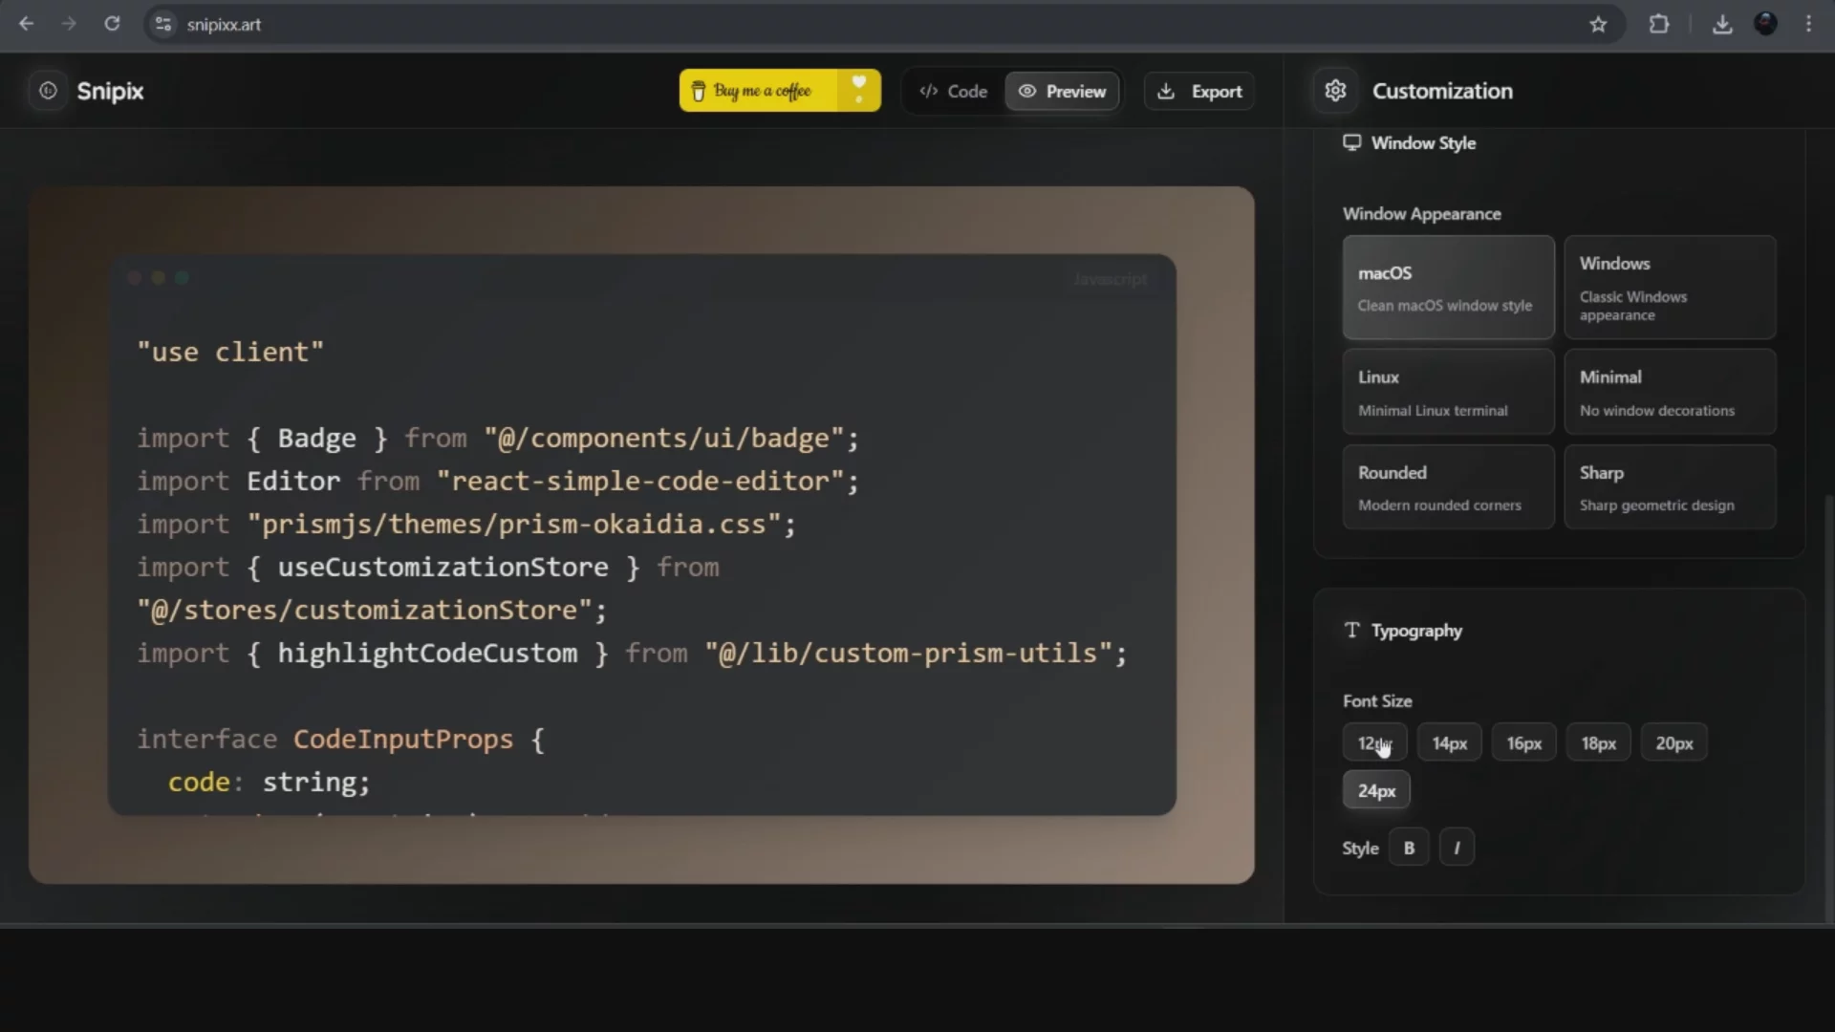Open browser extensions puzzle icon

click(x=1659, y=25)
